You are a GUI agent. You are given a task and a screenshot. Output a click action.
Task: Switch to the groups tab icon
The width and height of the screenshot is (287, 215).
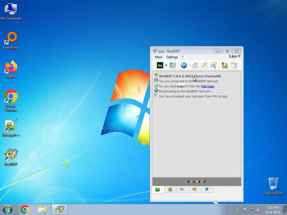click(x=195, y=190)
